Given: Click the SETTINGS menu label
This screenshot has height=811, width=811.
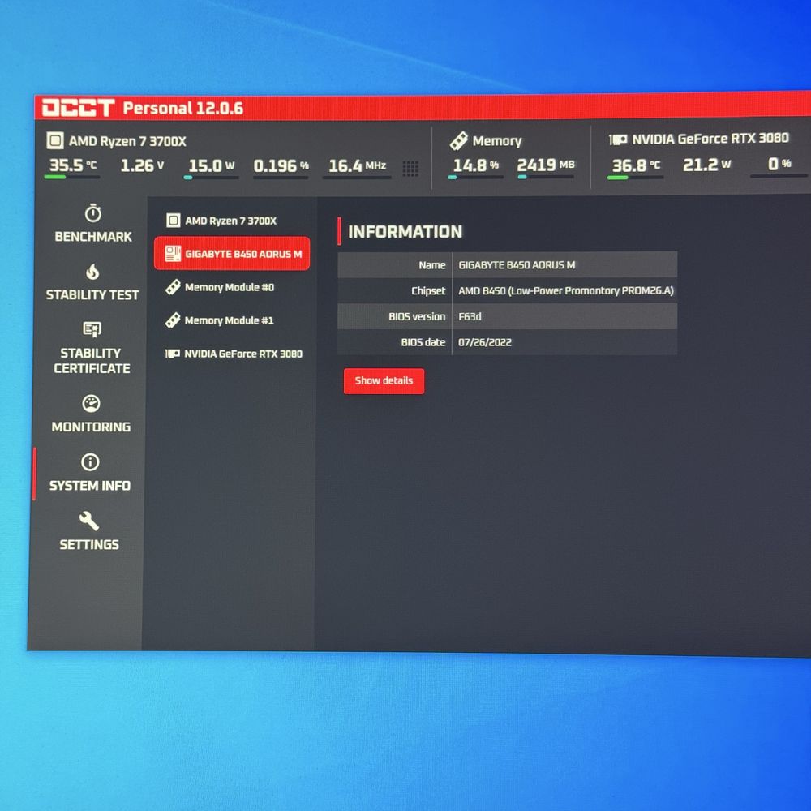Looking at the screenshot, I should click(89, 545).
